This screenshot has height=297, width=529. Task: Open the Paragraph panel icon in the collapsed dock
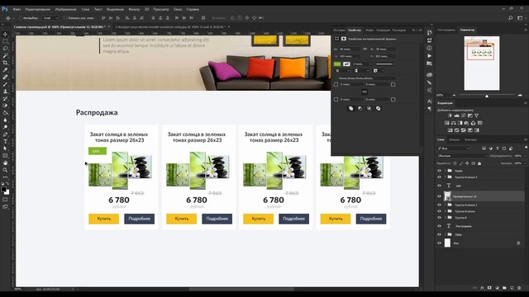pyautogui.click(x=429, y=109)
